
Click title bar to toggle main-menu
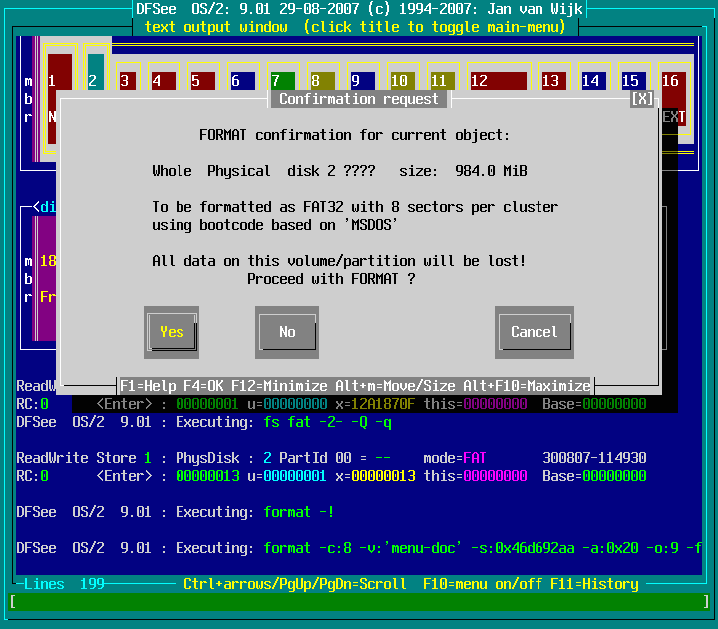point(354,27)
